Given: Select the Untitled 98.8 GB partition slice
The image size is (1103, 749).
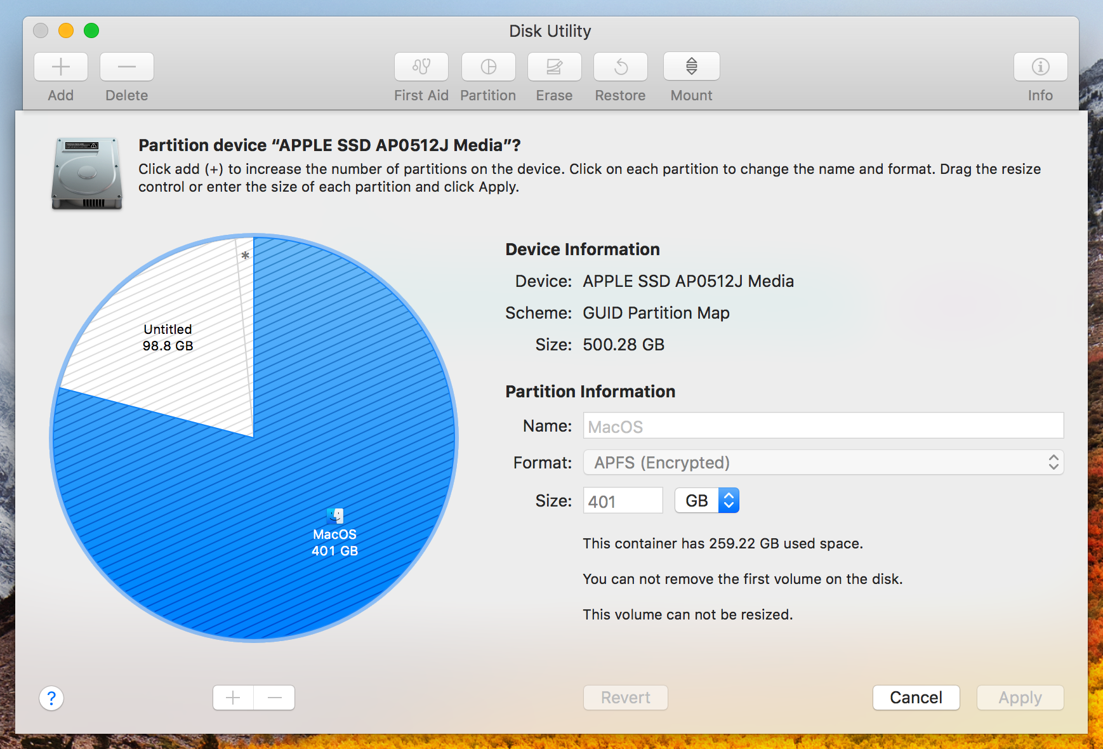Looking at the screenshot, I should tap(168, 338).
